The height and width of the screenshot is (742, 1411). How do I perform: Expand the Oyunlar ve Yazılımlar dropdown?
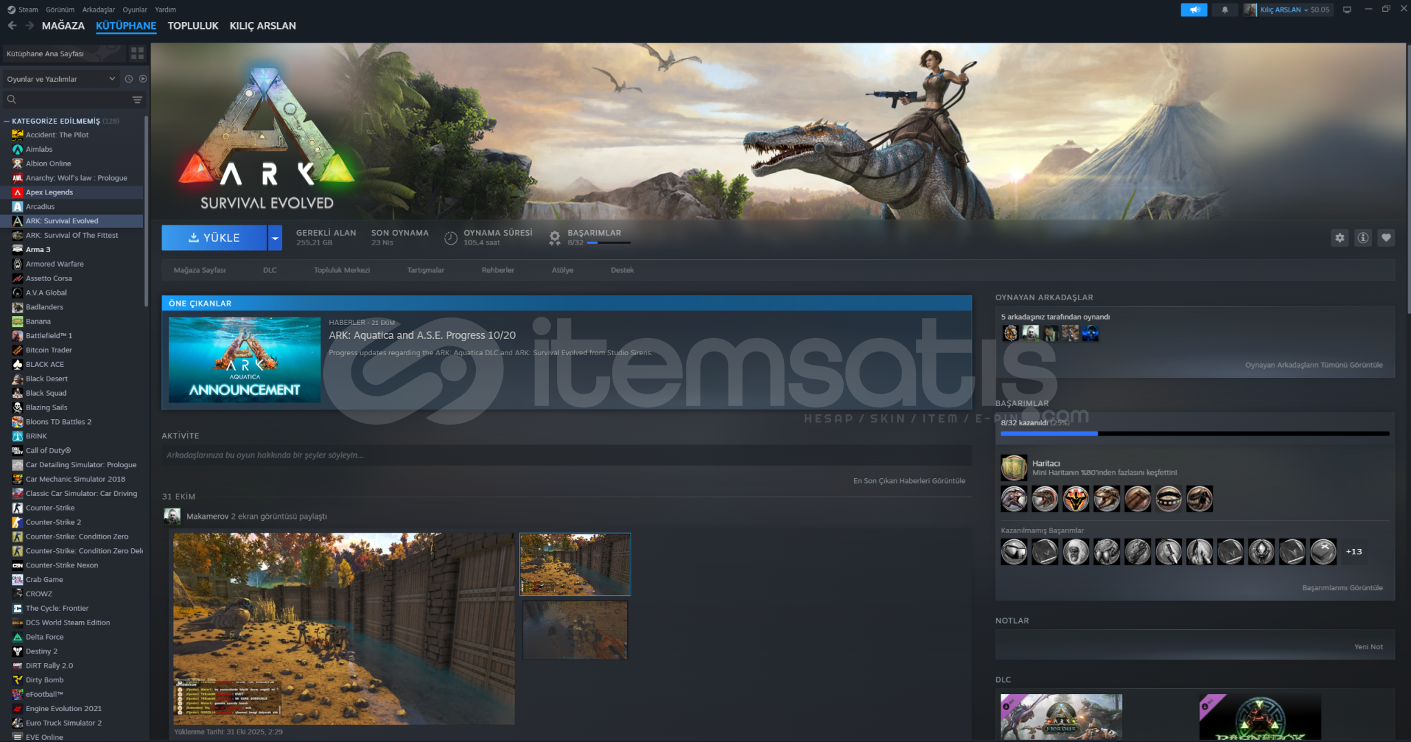point(61,79)
